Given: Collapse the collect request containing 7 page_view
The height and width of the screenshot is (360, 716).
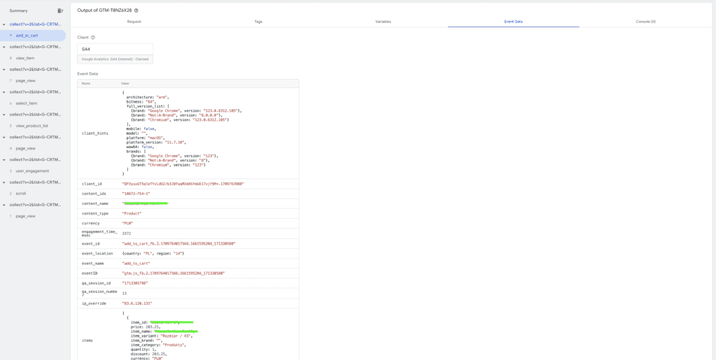Looking at the screenshot, I should click(x=3, y=69).
